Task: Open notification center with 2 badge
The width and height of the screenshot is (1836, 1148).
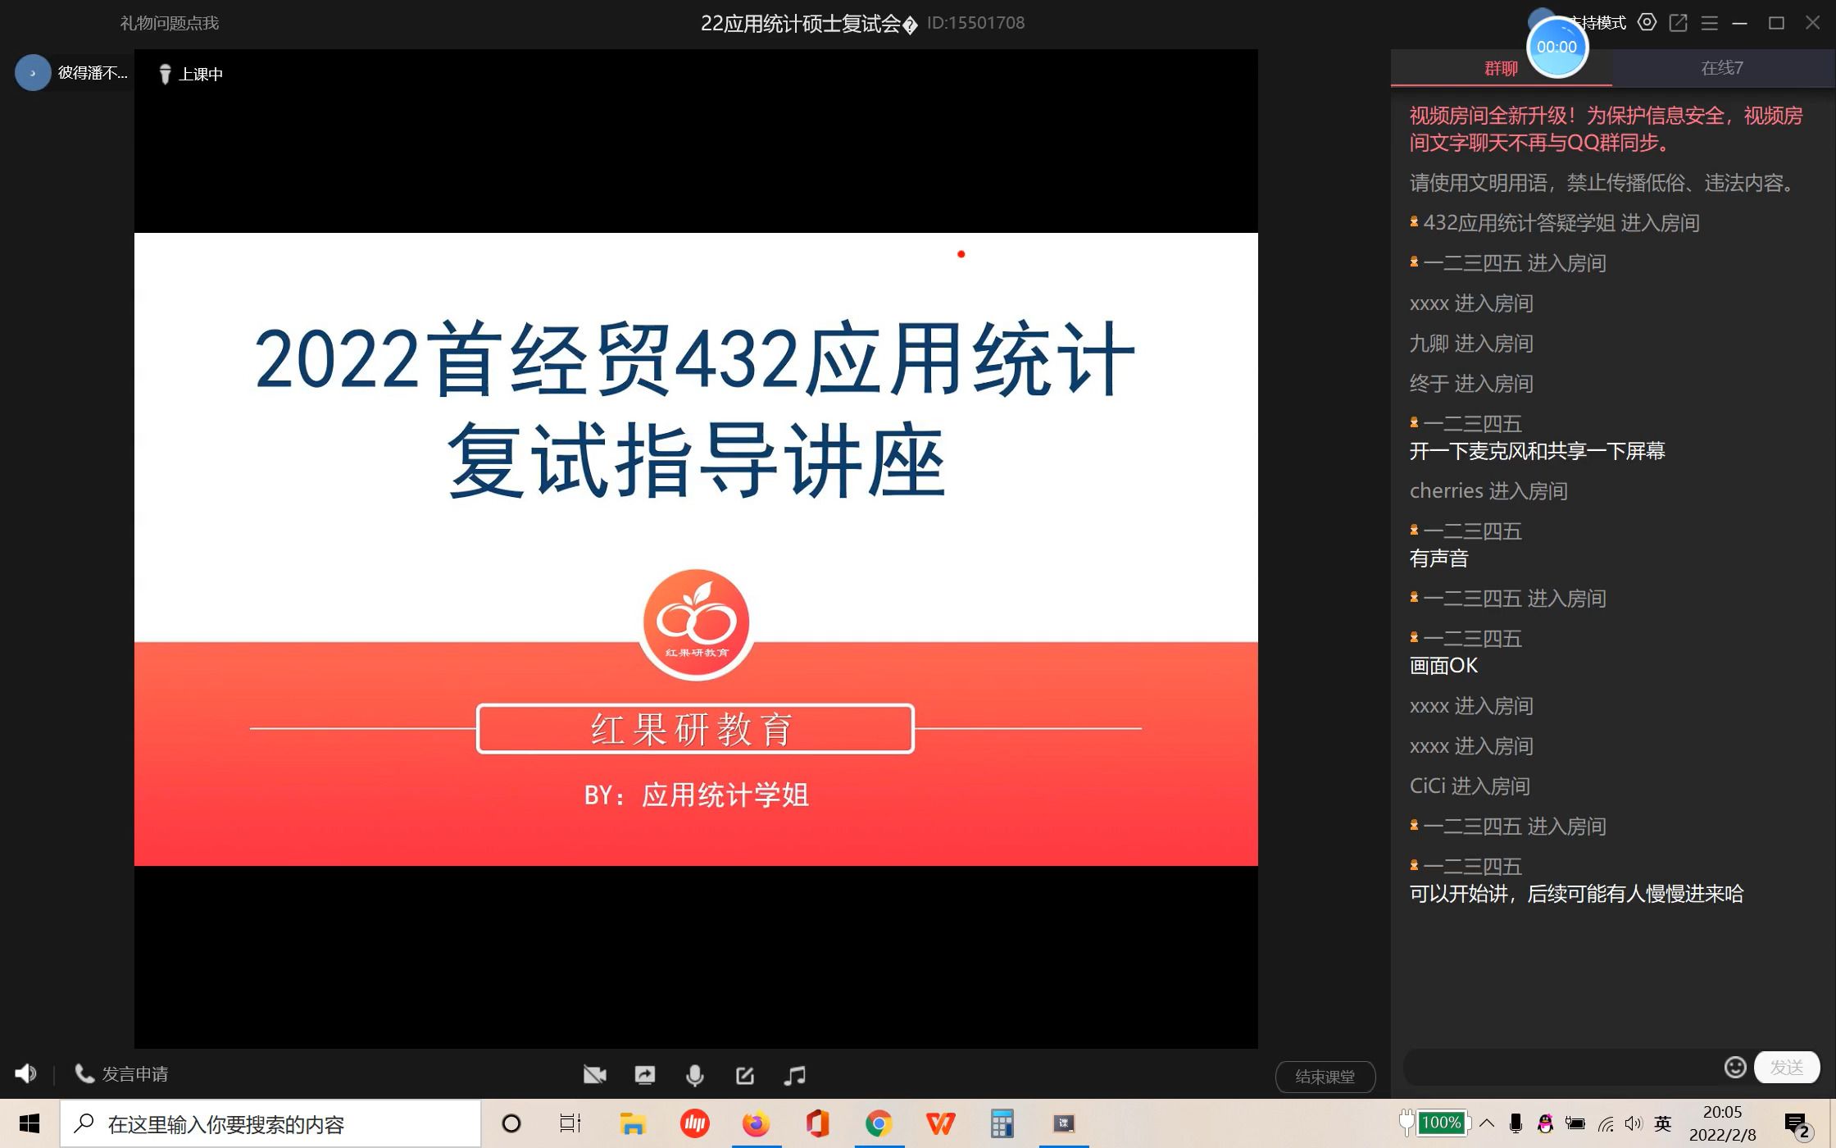Action: 1797,1125
